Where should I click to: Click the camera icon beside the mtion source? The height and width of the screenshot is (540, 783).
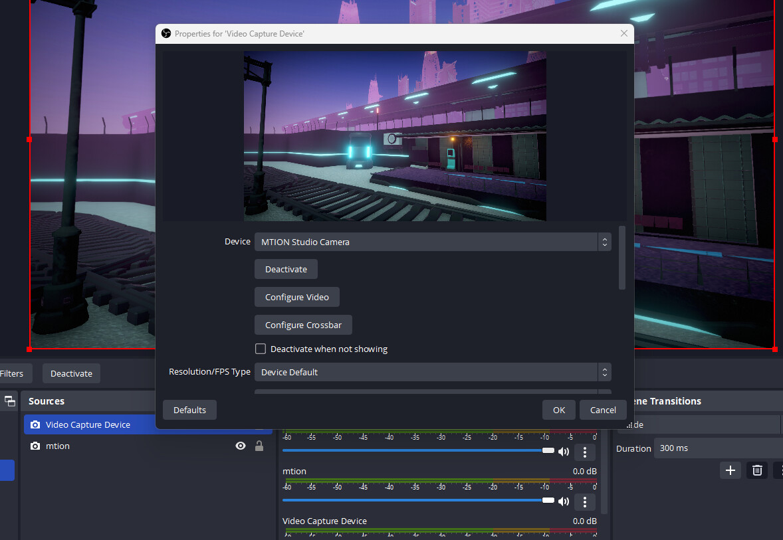(x=36, y=446)
